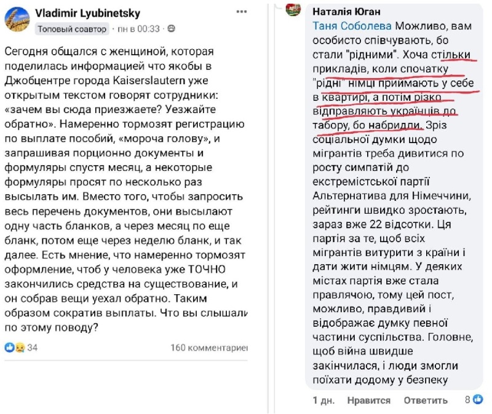The image size is (492, 414).
Task: Open the post timestamp пн в 00:33
Action: point(139,29)
